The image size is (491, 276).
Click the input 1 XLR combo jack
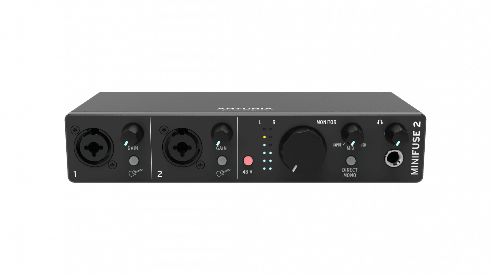click(x=94, y=148)
